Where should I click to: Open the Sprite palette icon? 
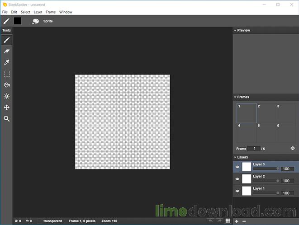tap(35, 21)
